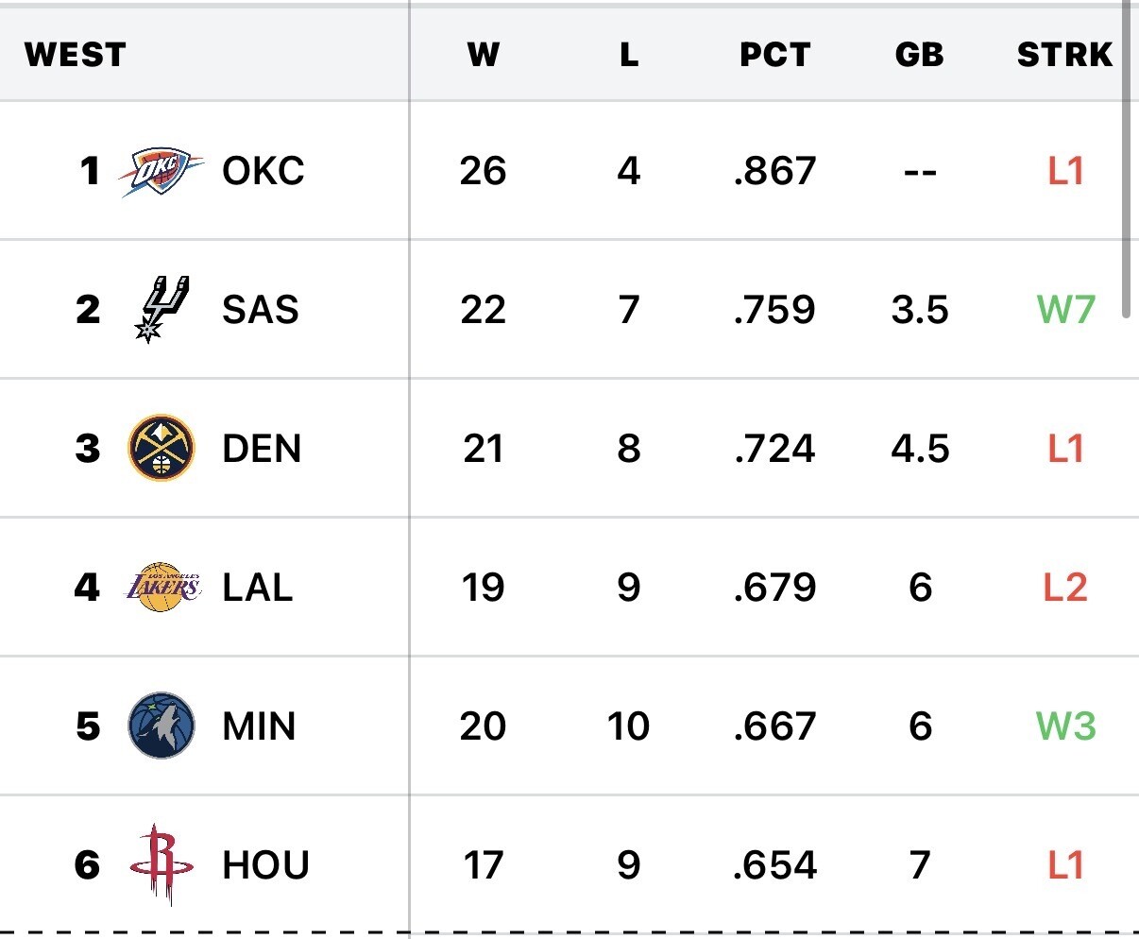This screenshot has height=939, width=1139.
Task: Click the Houston Rockets logo
Action: (x=161, y=863)
